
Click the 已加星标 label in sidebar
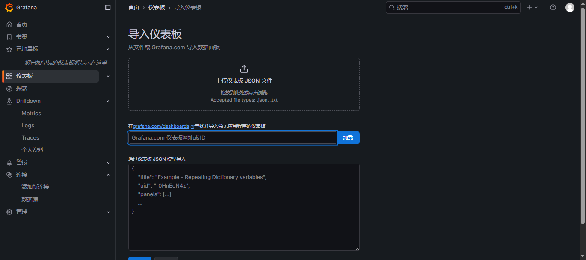[27, 49]
